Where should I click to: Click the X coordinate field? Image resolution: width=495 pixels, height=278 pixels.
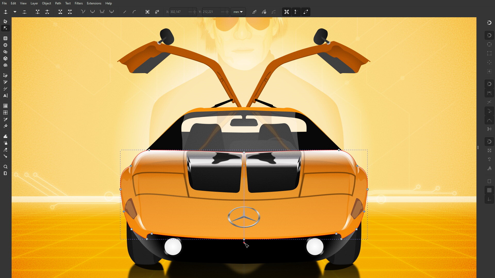tap(179, 12)
